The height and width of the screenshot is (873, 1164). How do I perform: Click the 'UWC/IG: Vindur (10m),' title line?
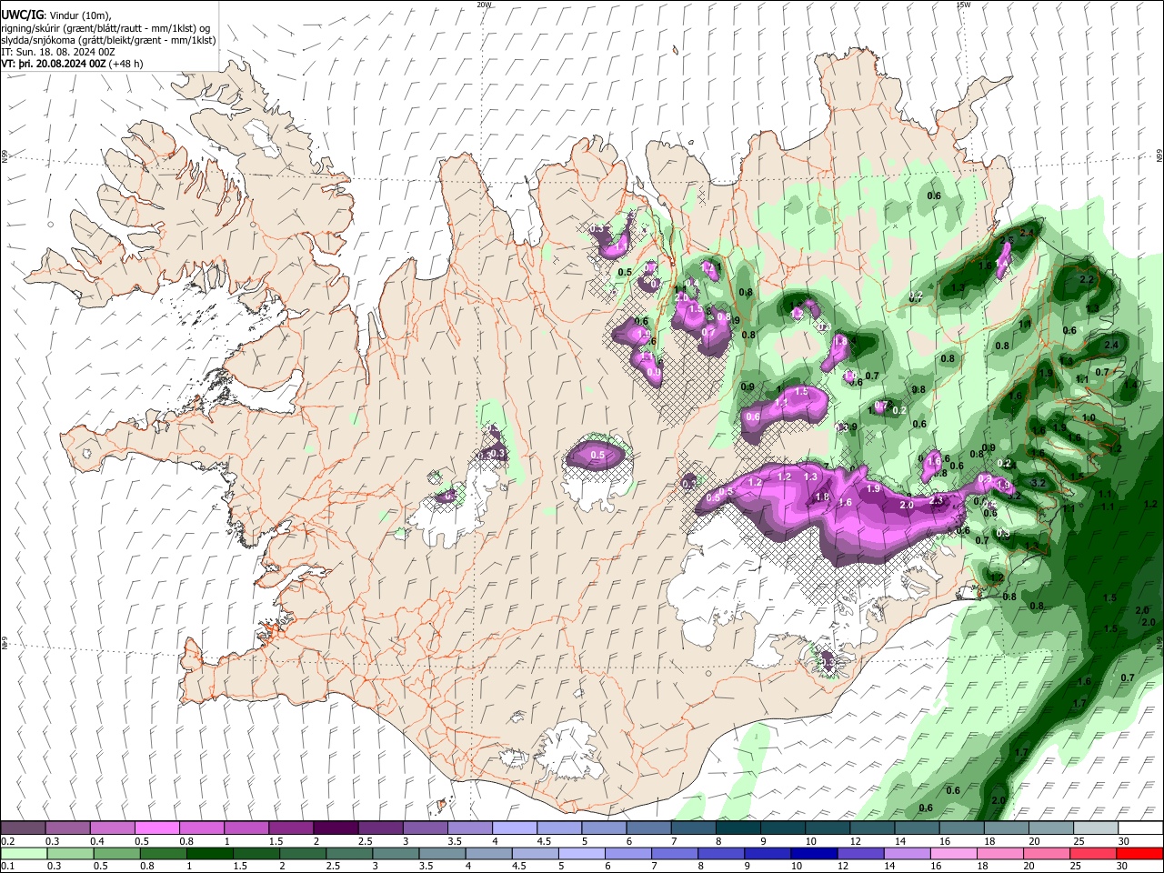pos(56,14)
